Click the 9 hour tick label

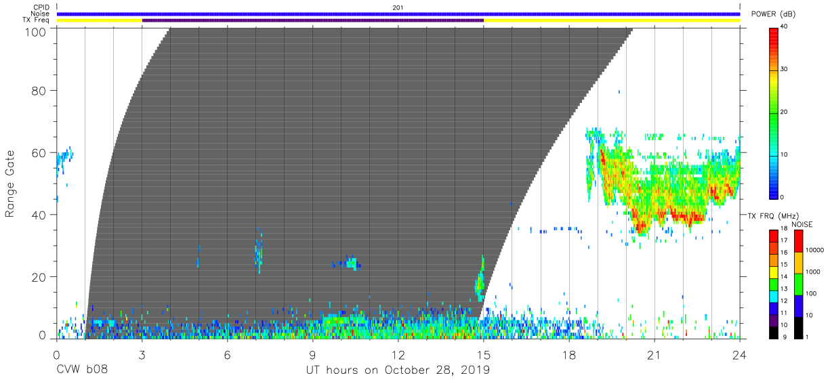point(312,354)
